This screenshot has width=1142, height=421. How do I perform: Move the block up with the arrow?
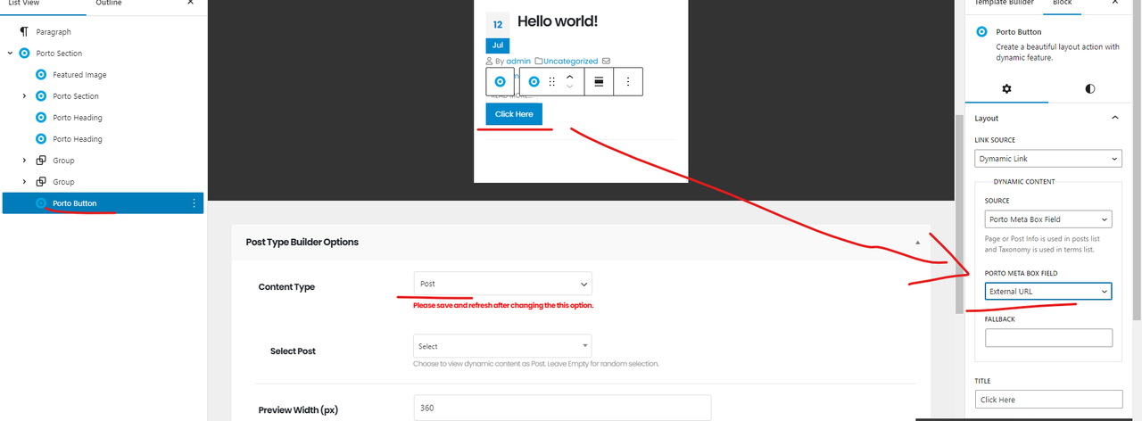[x=569, y=76]
